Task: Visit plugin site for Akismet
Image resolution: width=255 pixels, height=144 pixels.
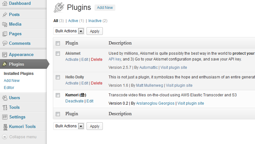Action: coord(174,68)
